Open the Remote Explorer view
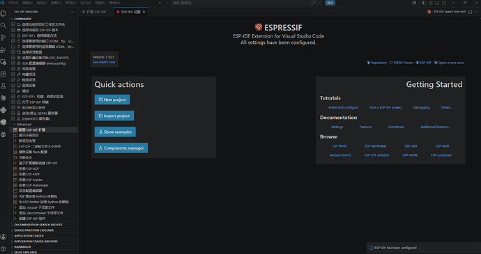 tap(3, 62)
